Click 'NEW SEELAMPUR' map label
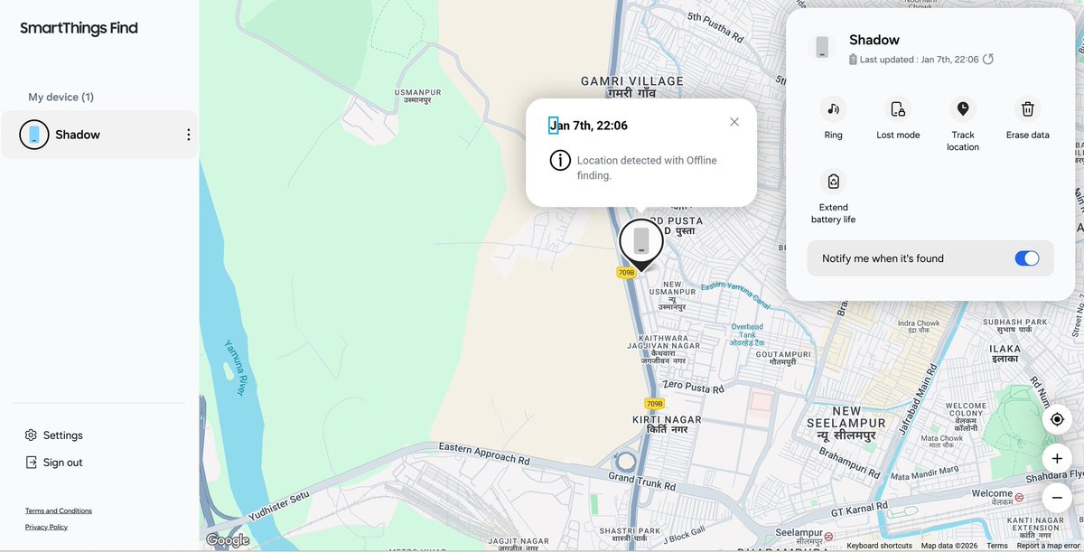The height and width of the screenshot is (552, 1084). [x=846, y=417]
